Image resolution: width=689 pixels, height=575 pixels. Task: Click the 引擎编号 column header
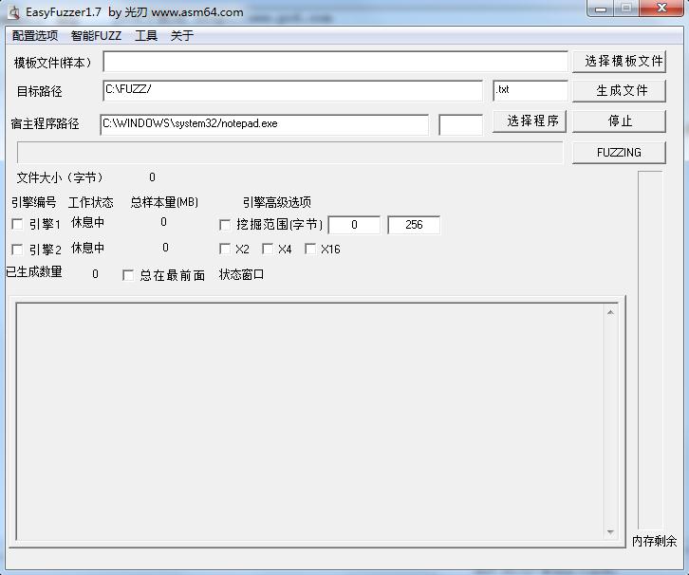[34, 202]
